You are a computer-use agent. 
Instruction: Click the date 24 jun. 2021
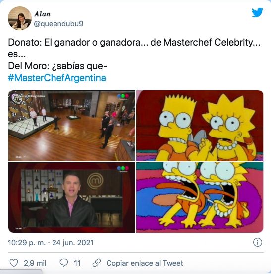pyautogui.click(x=73, y=243)
